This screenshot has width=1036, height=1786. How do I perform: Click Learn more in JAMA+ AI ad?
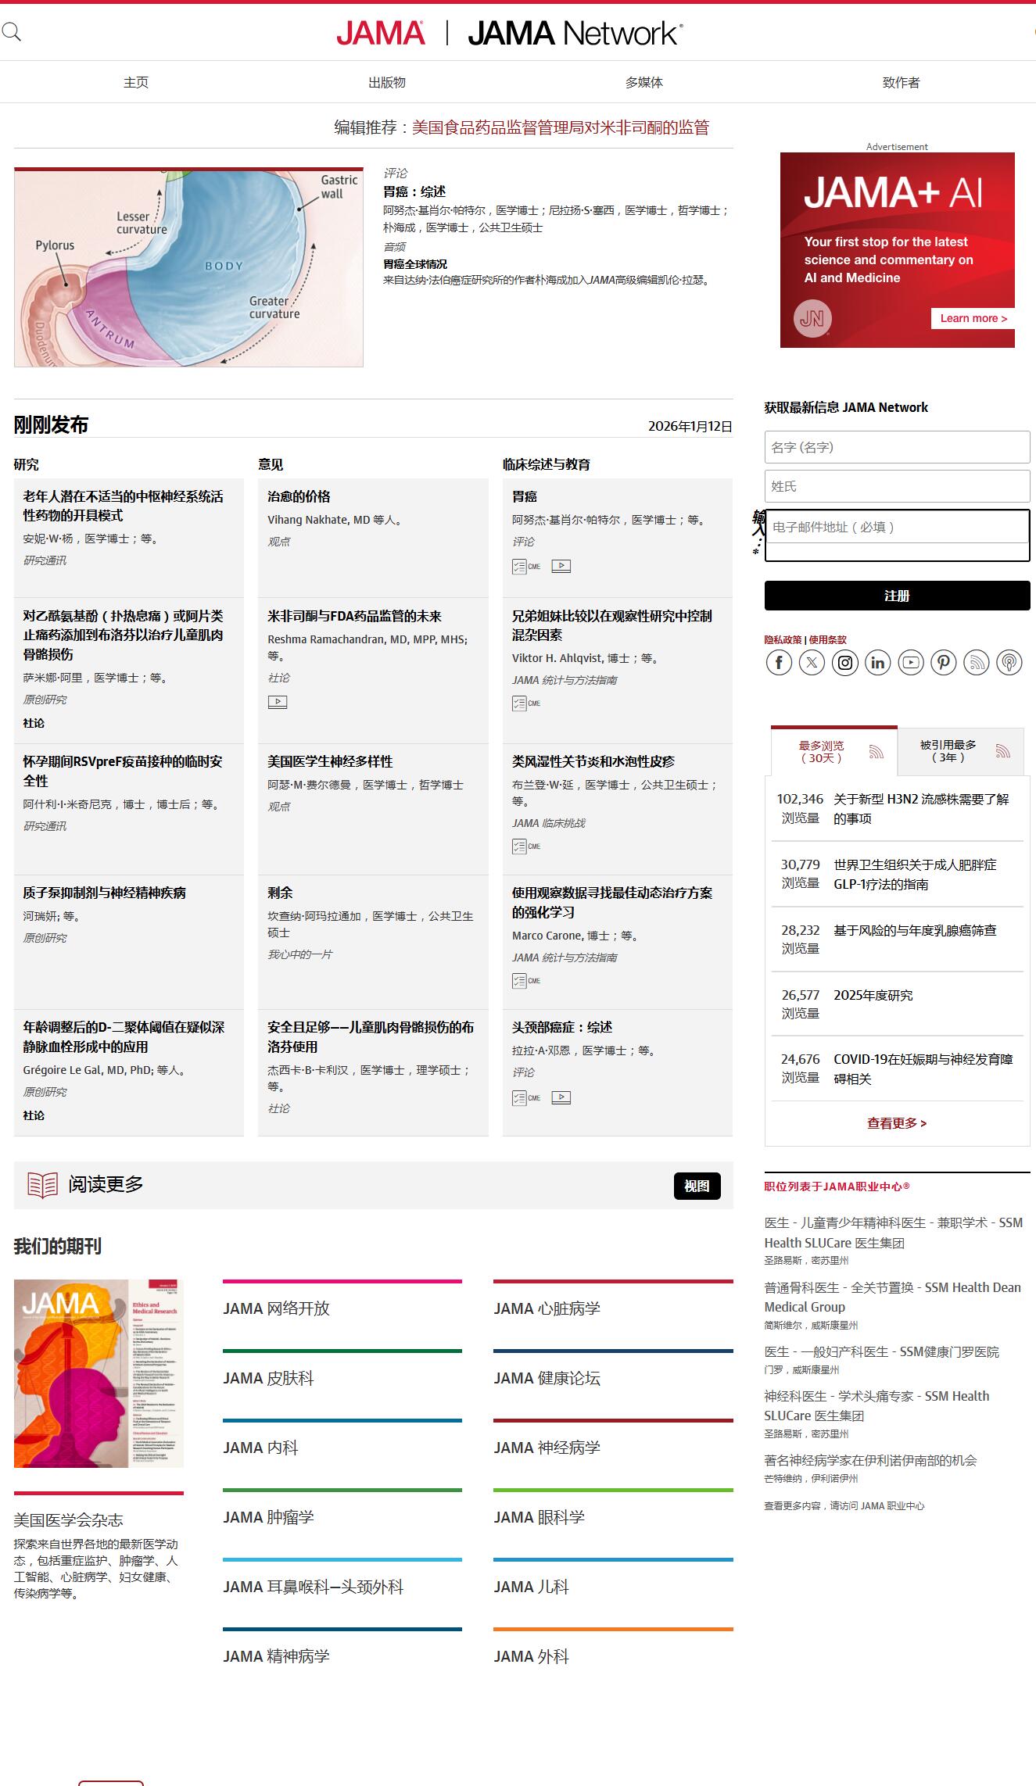[x=973, y=318]
